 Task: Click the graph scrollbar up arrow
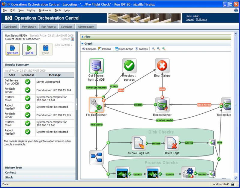click(x=236, y=34)
